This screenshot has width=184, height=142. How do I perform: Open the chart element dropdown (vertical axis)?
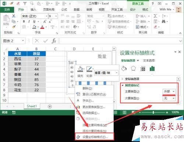pos(117,73)
